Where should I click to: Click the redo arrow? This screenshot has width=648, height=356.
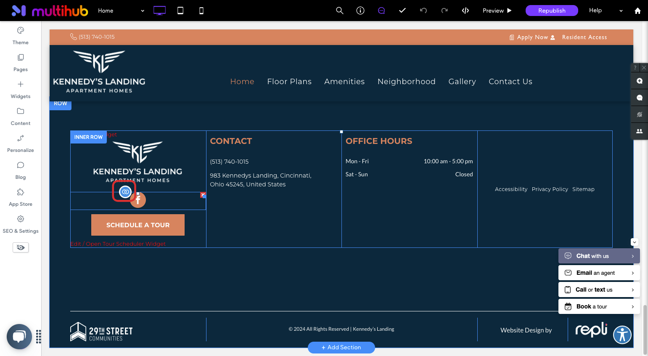click(x=444, y=11)
